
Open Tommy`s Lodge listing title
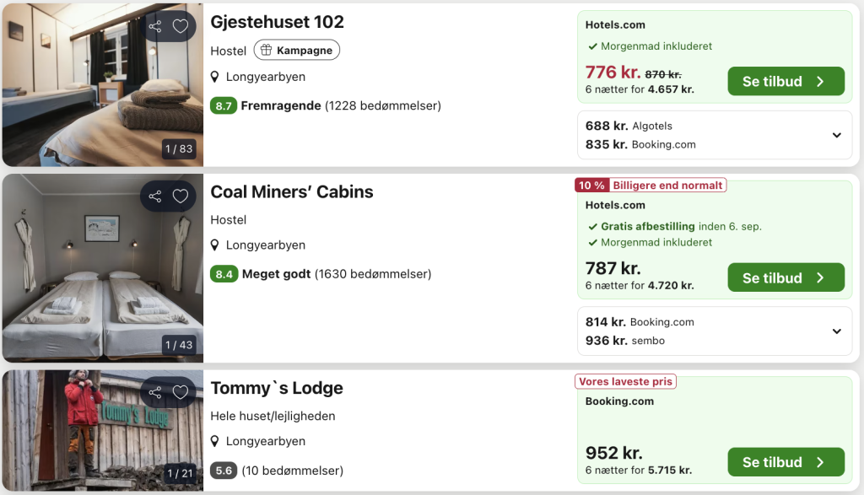pos(277,388)
